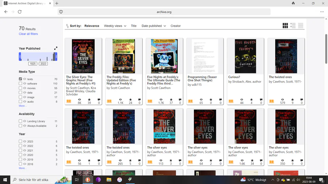Clear all filters link
The width and height of the screenshot is (328, 184).
click(x=28, y=34)
